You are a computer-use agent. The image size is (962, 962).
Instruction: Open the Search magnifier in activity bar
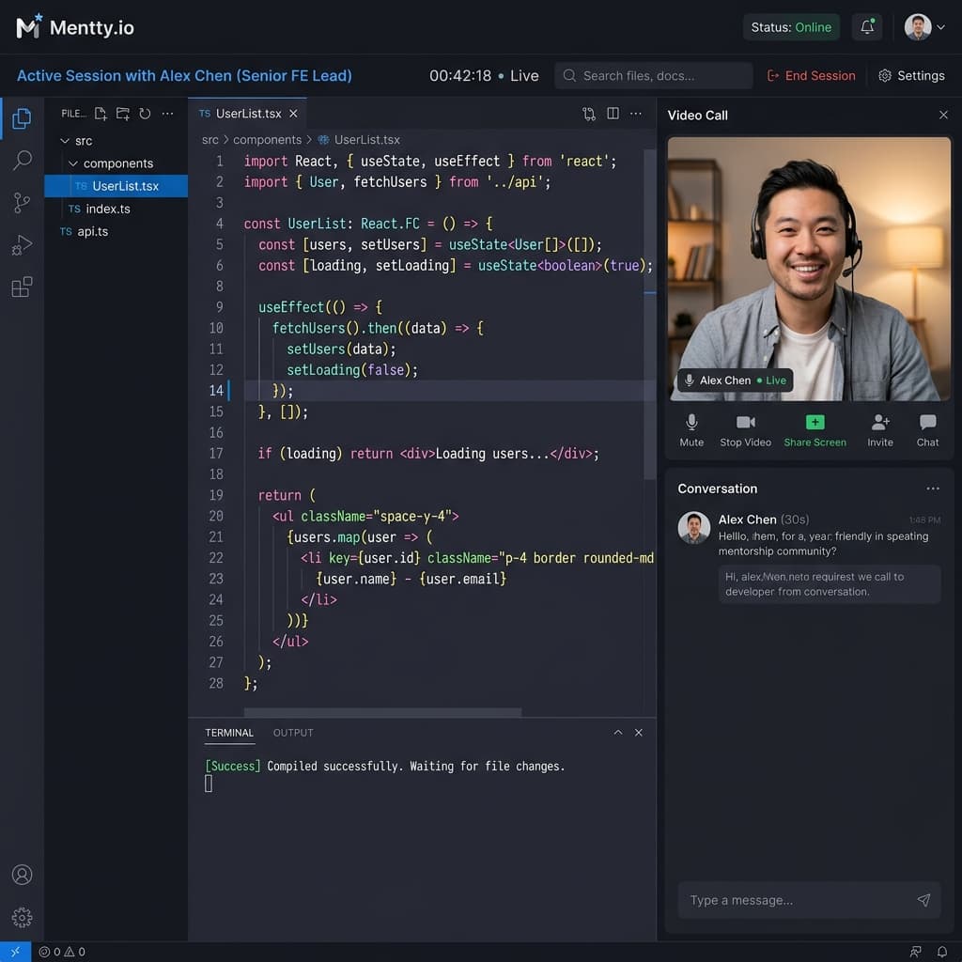23,160
